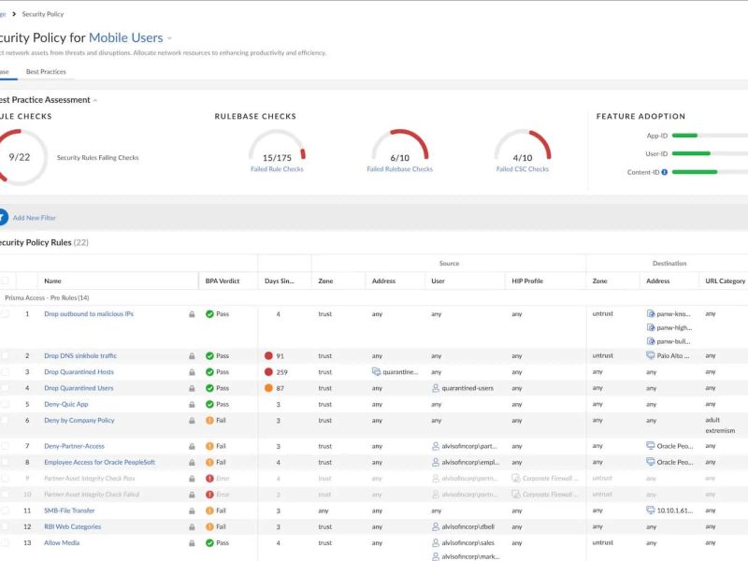Open the Drop Quarantined Users rule
748x561 pixels.
pyautogui.click(x=79, y=388)
